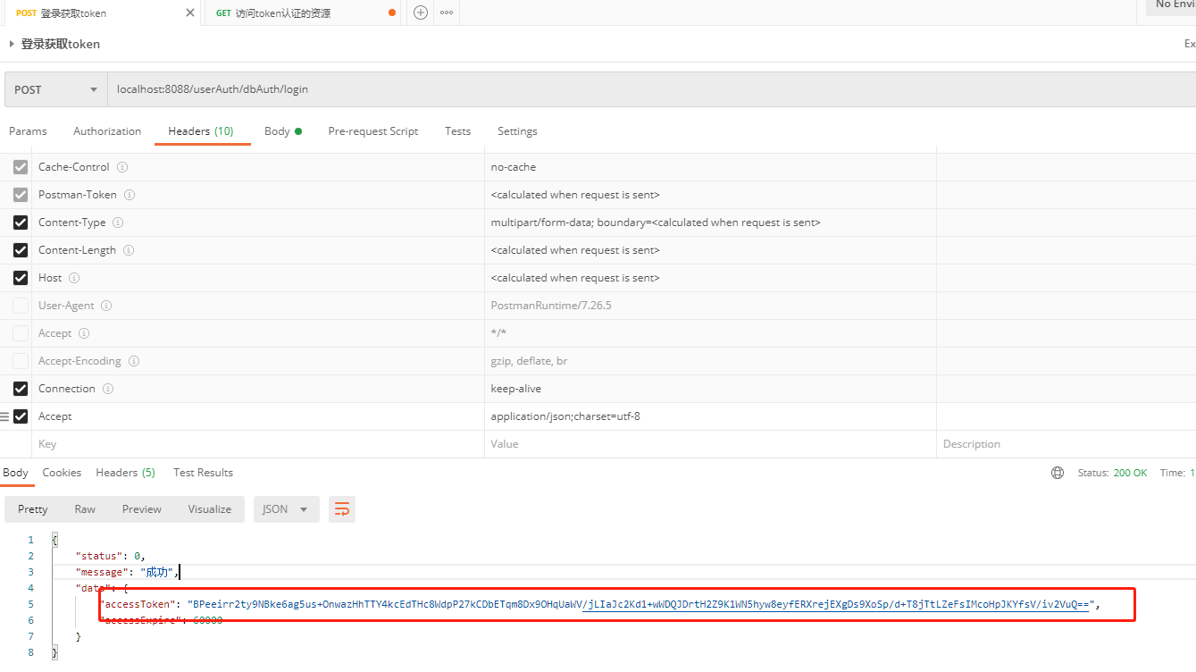The height and width of the screenshot is (672, 1196).
Task: Switch to the Authorization tab
Action: (107, 131)
